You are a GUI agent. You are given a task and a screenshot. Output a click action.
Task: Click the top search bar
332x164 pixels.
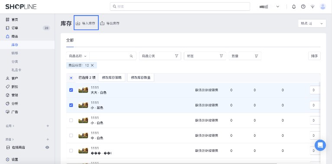pyautogui.click(x=180, y=6)
